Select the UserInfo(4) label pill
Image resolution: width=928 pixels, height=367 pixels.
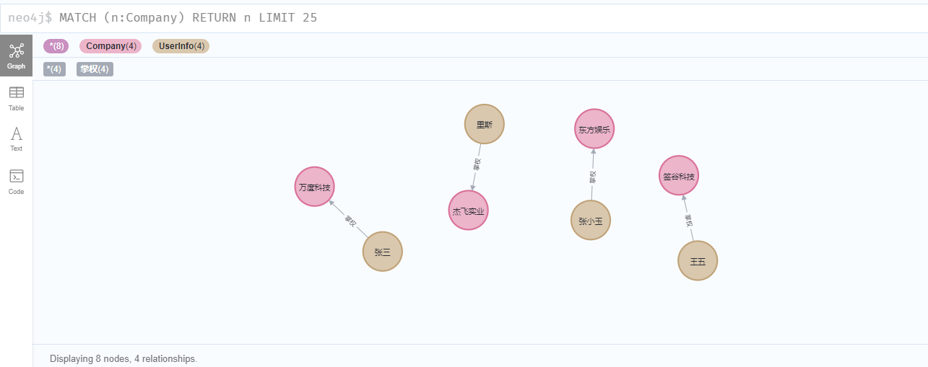click(181, 46)
